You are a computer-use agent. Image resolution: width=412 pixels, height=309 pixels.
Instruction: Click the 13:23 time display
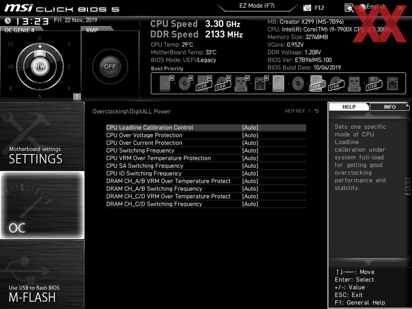click(x=32, y=21)
